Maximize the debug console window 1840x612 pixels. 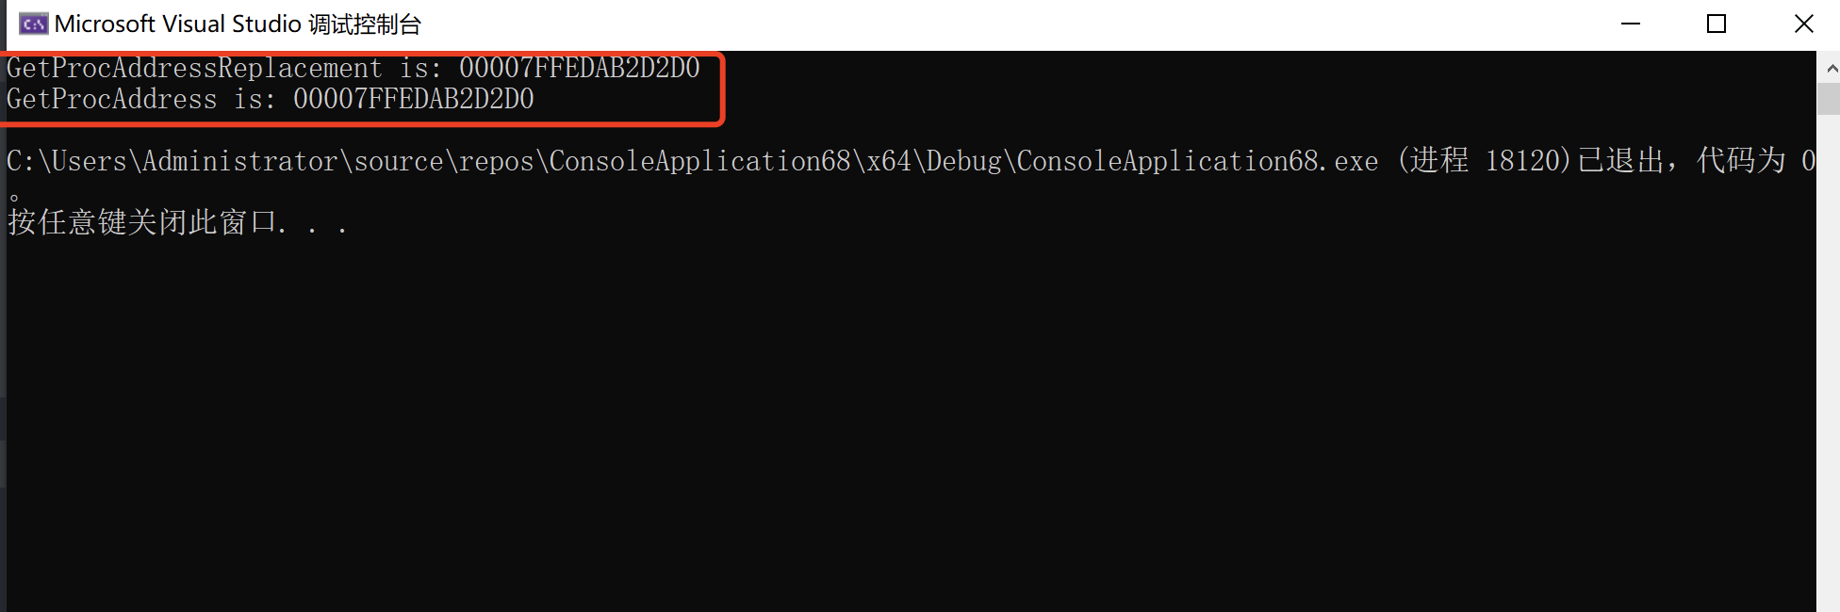(x=1717, y=24)
